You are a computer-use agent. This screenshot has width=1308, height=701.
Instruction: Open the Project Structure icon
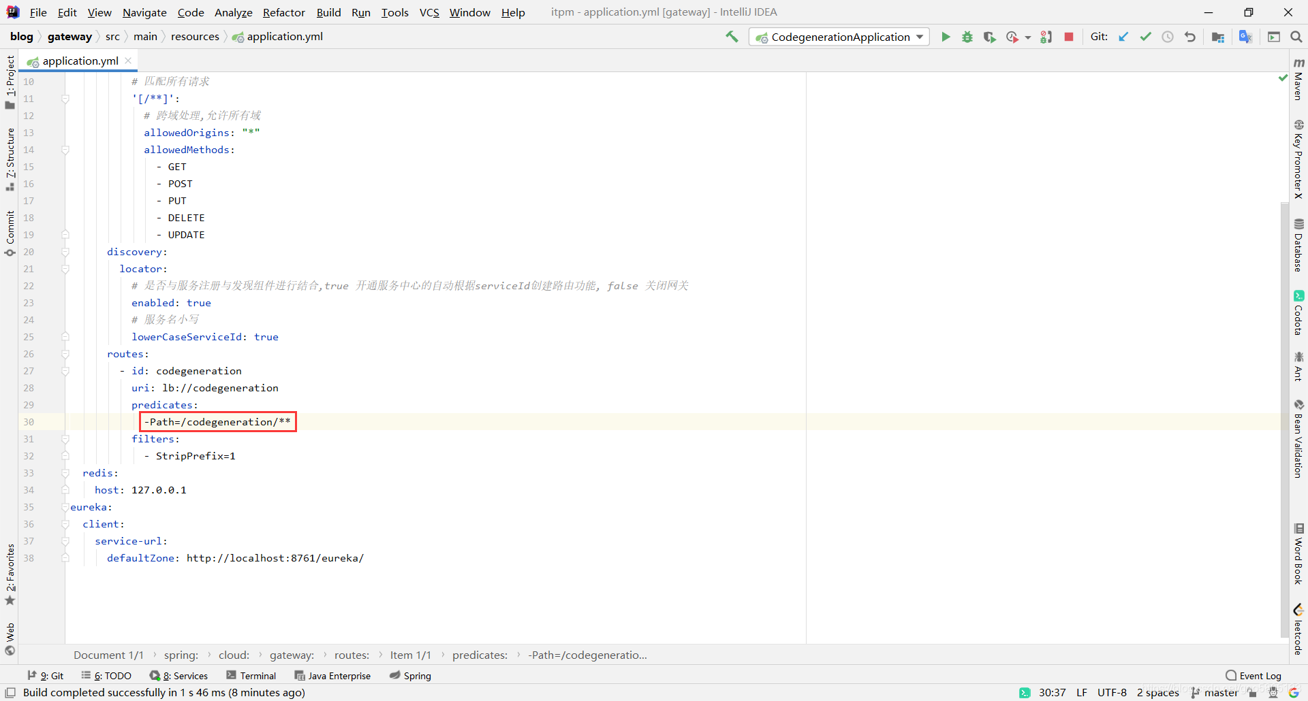(x=1218, y=37)
